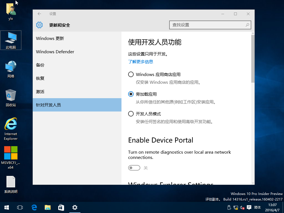Screen dimensions: 284x213
Task: Choose the 开发人员模式 radio option
Action: (x=131, y=114)
